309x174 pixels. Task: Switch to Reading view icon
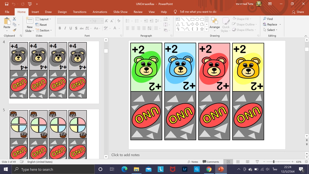[247, 162]
